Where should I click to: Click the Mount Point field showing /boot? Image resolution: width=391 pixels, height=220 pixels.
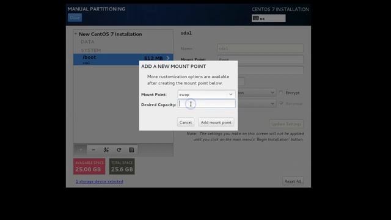(x=260, y=59)
